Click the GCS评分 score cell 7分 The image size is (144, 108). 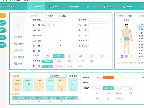[50, 101]
